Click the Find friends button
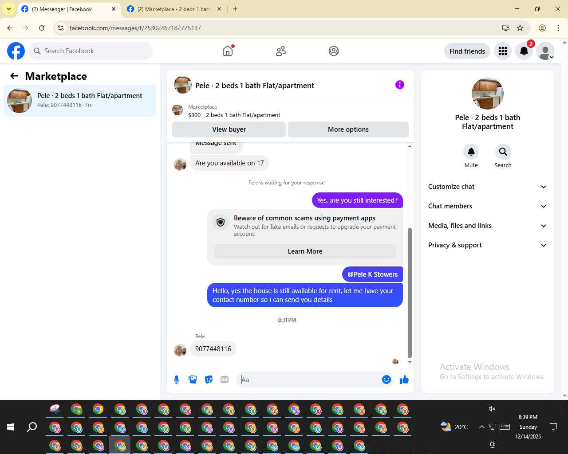The image size is (568, 454). click(x=467, y=51)
